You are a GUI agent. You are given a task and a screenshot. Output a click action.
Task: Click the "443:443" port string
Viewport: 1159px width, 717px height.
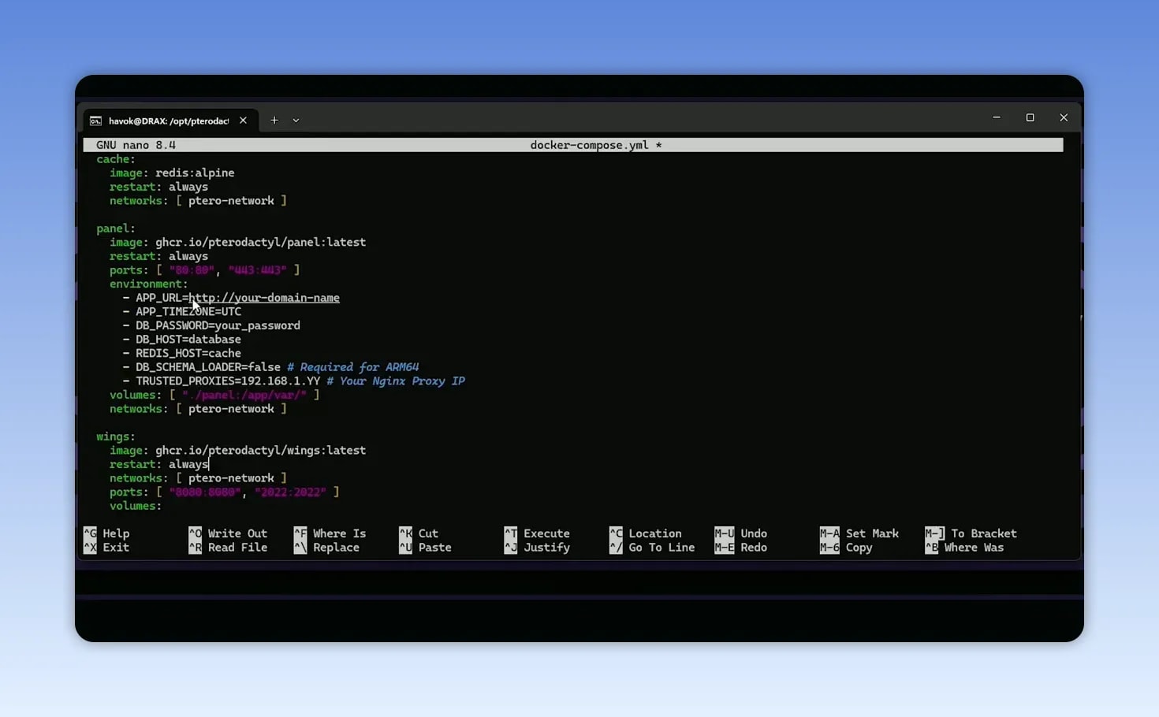click(257, 270)
